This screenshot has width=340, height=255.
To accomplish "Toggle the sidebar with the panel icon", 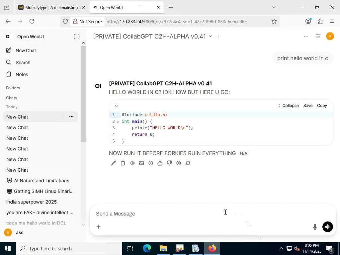I will 77,37.
